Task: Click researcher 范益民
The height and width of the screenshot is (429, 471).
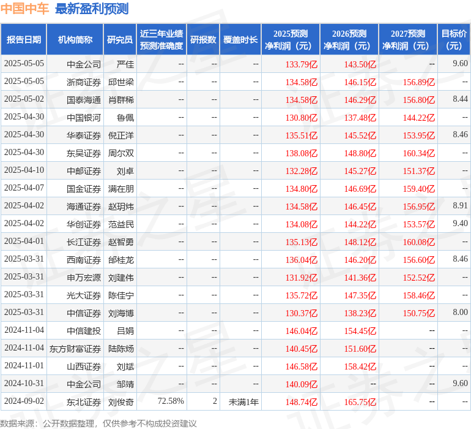Action: coord(121,224)
